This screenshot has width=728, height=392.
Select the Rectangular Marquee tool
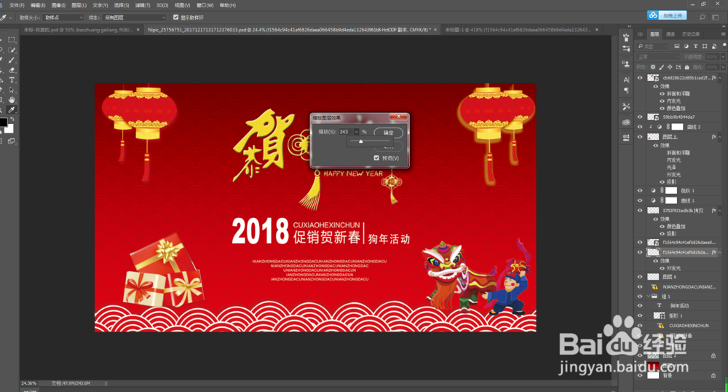(x=12, y=40)
